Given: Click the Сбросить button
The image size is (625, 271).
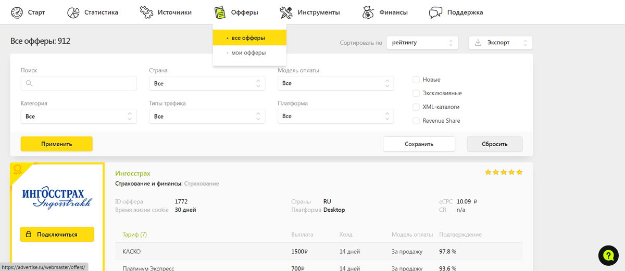Looking at the screenshot, I should pyautogui.click(x=495, y=144).
